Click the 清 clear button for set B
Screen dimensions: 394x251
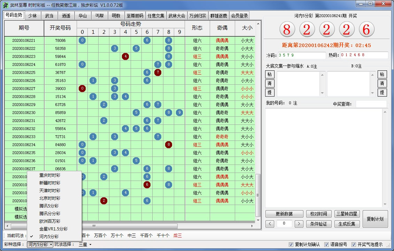coord(383,84)
